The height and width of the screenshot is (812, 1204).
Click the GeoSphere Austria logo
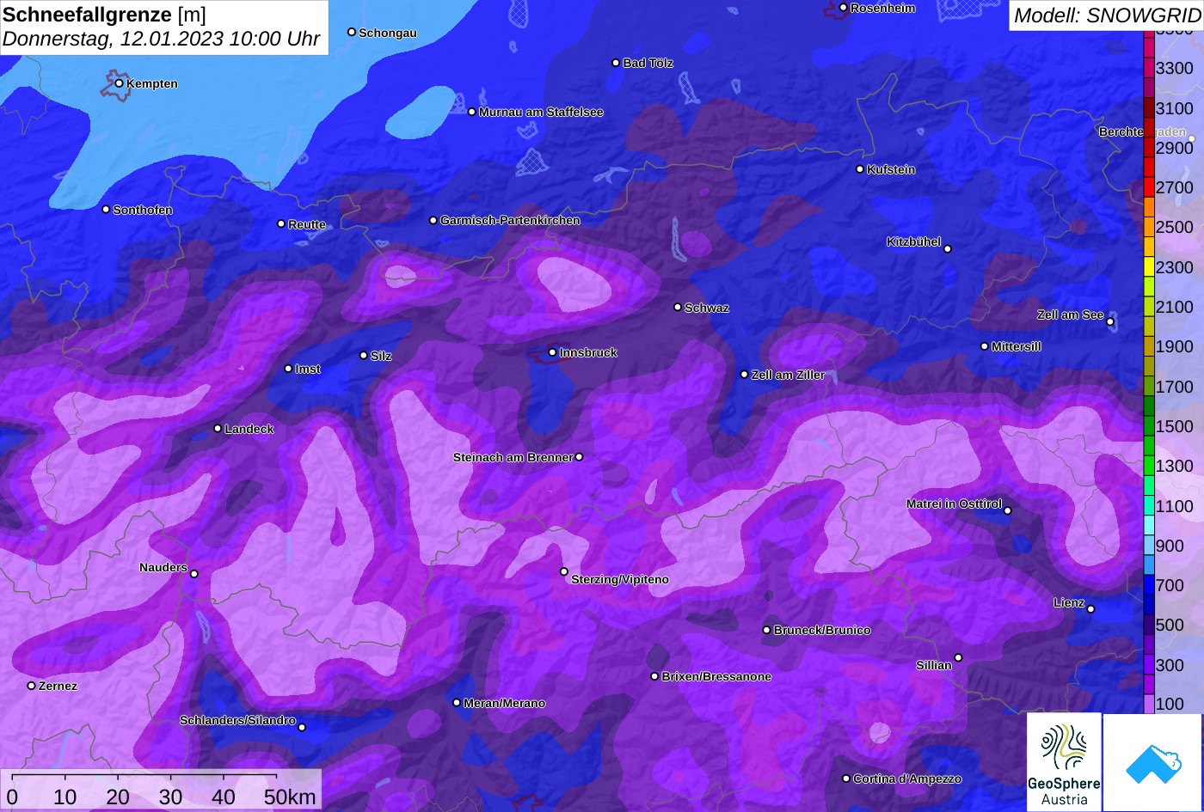click(1064, 762)
